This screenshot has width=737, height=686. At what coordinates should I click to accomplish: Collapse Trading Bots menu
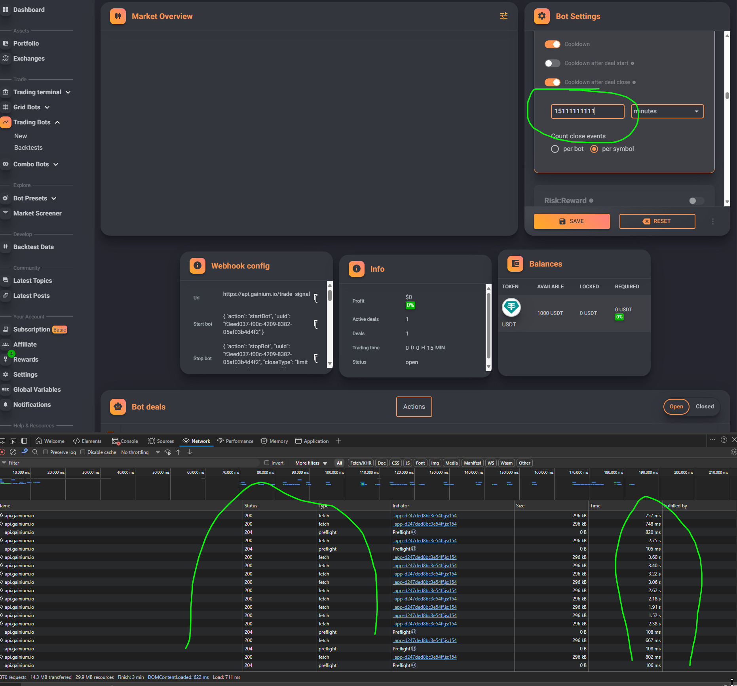[57, 122]
